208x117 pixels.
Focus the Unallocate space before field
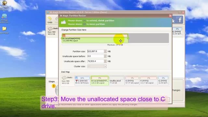coord(96,56)
